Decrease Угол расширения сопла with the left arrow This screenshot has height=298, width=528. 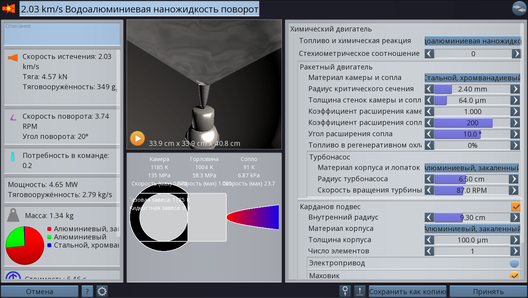(x=429, y=134)
